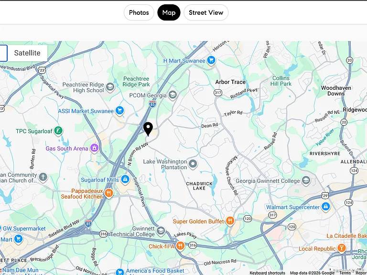The height and width of the screenshot is (275, 367).
Task: Select the Map tab
Action: pyautogui.click(x=169, y=12)
